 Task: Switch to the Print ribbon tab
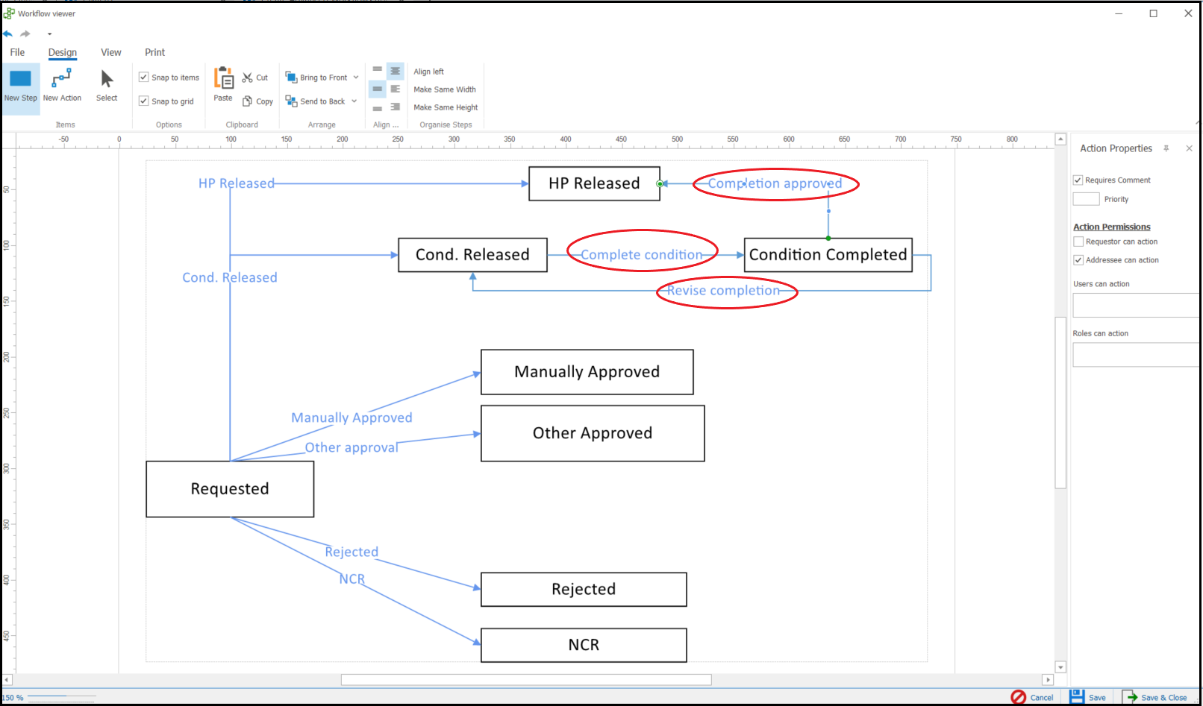[x=155, y=52]
